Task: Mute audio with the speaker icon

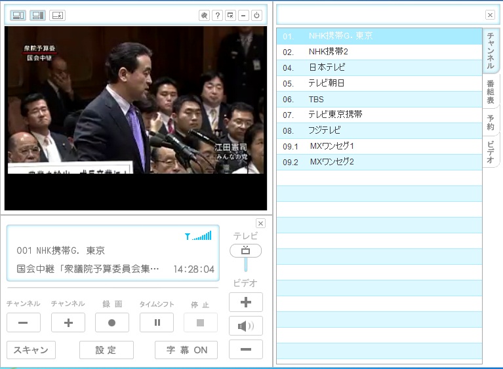Action: tap(246, 326)
